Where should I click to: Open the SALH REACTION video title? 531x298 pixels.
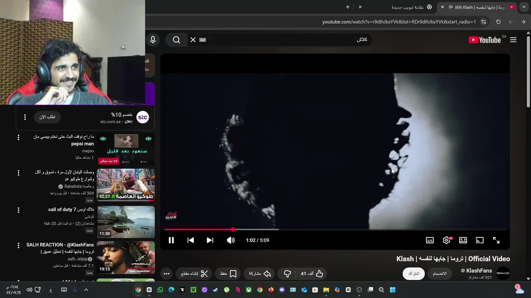pyautogui.click(x=60, y=248)
